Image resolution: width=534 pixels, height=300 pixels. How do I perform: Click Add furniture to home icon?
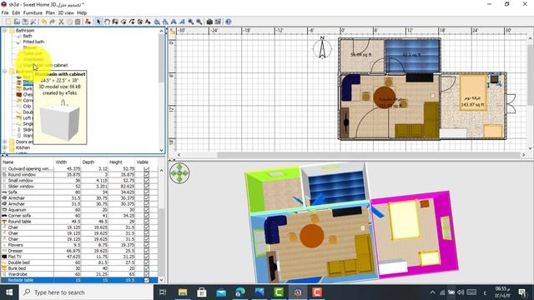pyautogui.click(x=88, y=22)
